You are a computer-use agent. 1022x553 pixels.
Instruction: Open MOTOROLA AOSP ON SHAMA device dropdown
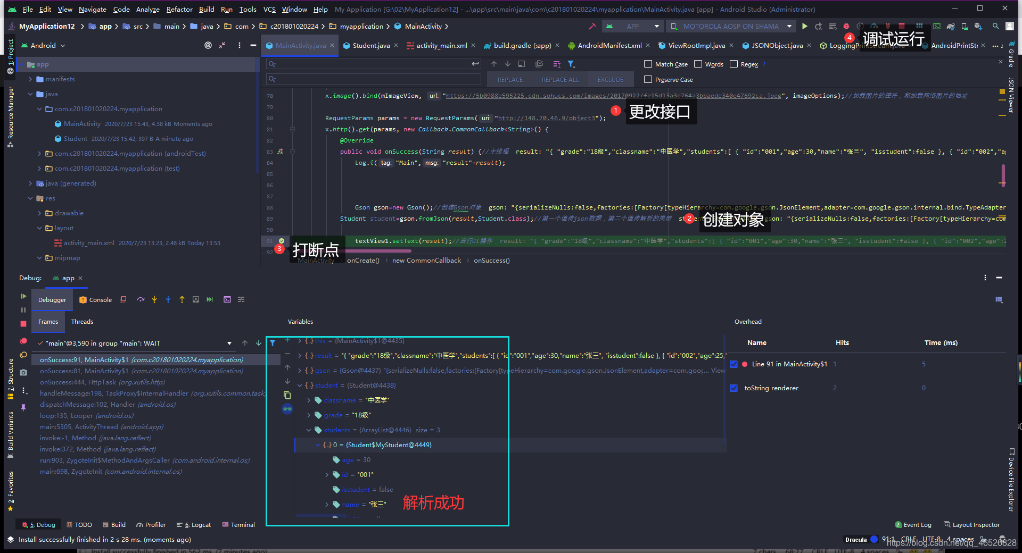pos(731,26)
